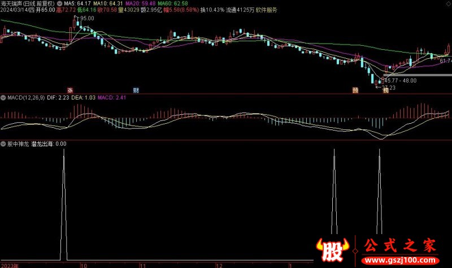452x268 pixels.
Task: Click the 95.00 high price label
Action: coord(86,19)
